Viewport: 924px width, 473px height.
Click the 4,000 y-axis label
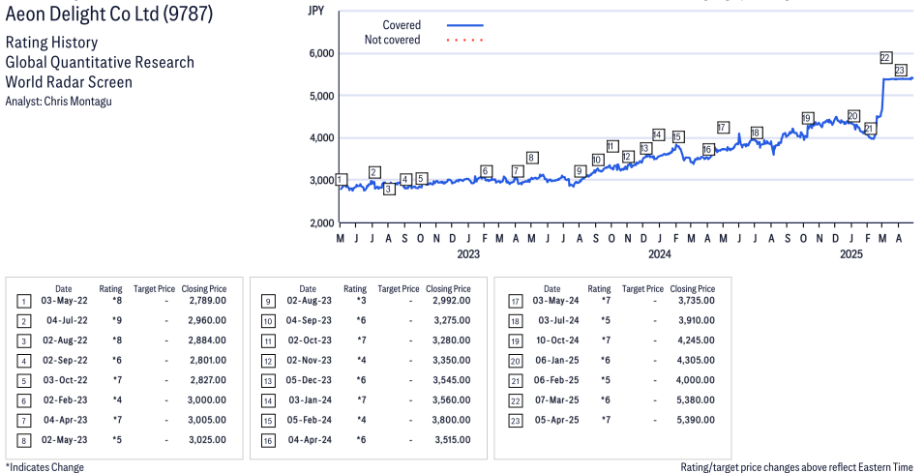pyautogui.click(x=322, y=137)
